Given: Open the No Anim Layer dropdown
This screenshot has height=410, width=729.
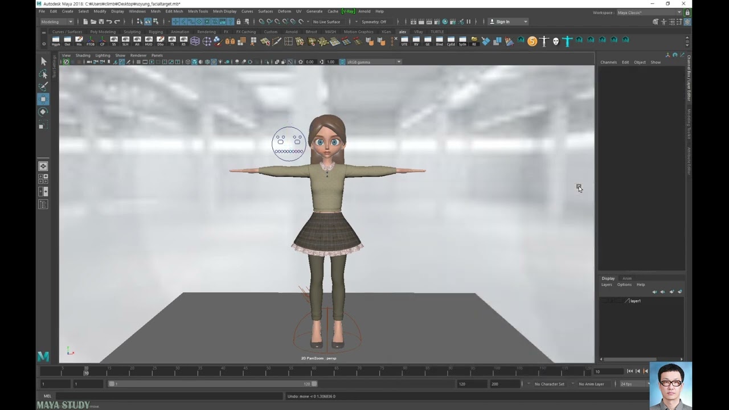Looking at the screenshot, I should [593, 384].
